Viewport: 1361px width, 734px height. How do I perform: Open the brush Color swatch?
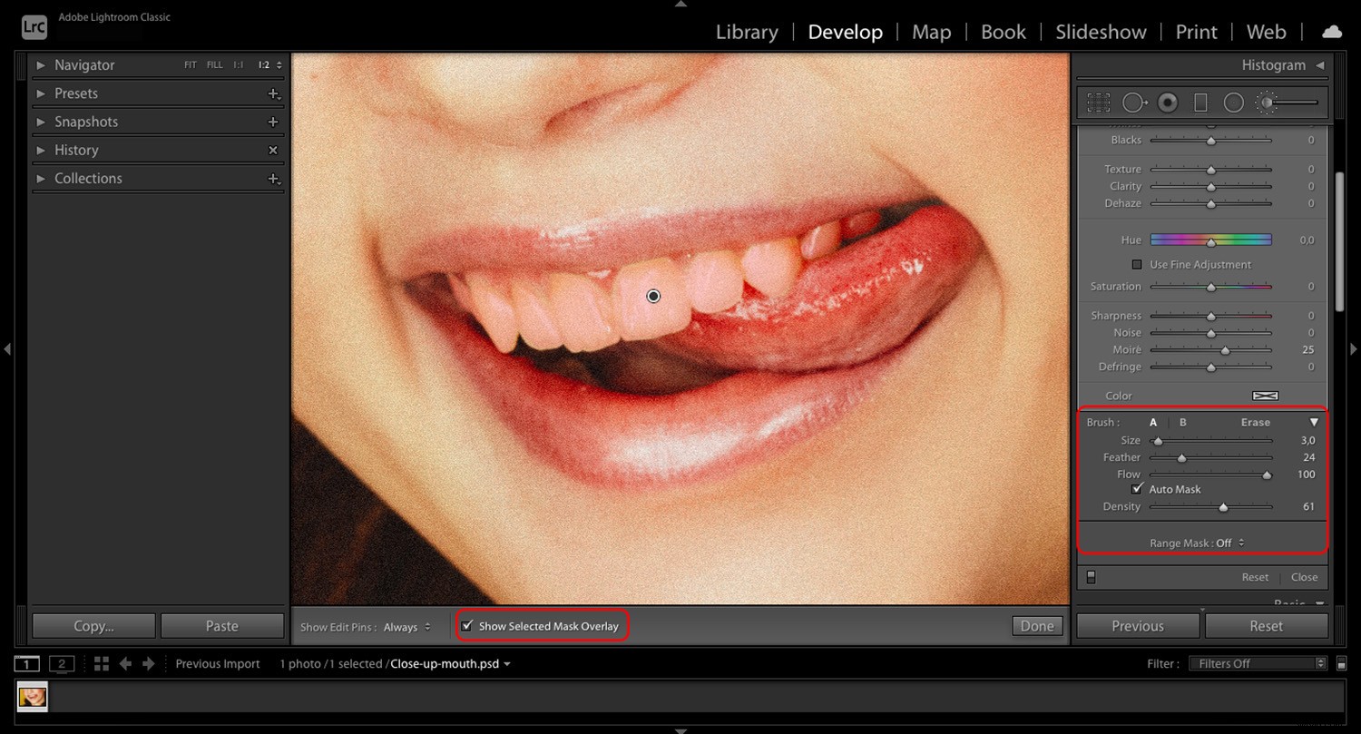click(1265, 396)
